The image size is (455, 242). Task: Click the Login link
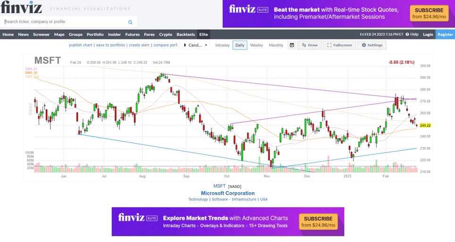tap(428, 34)
